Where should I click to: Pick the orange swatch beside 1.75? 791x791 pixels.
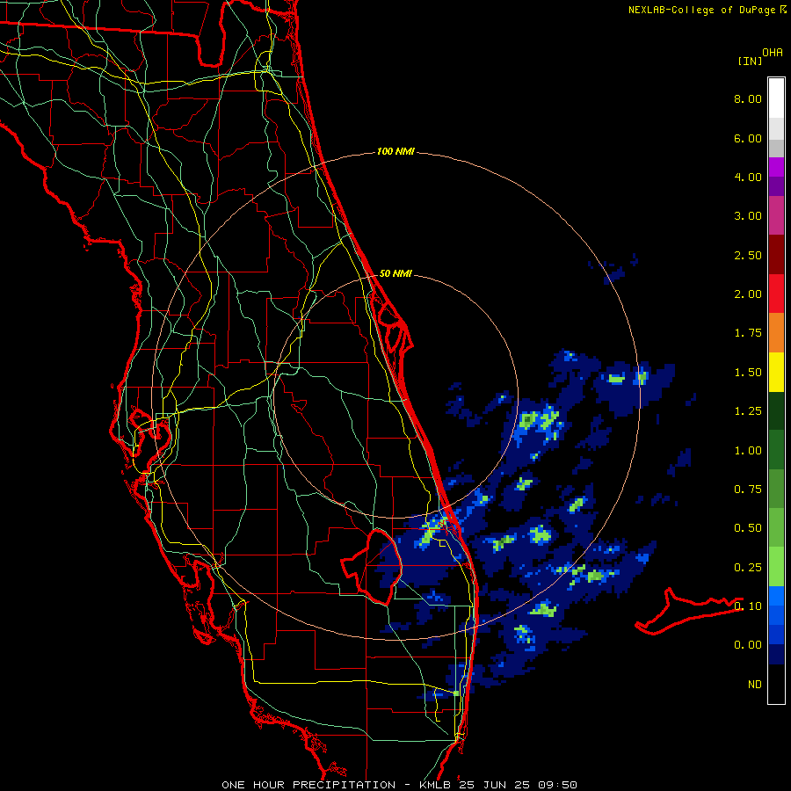pyautogui.click(x=776, y=332)
